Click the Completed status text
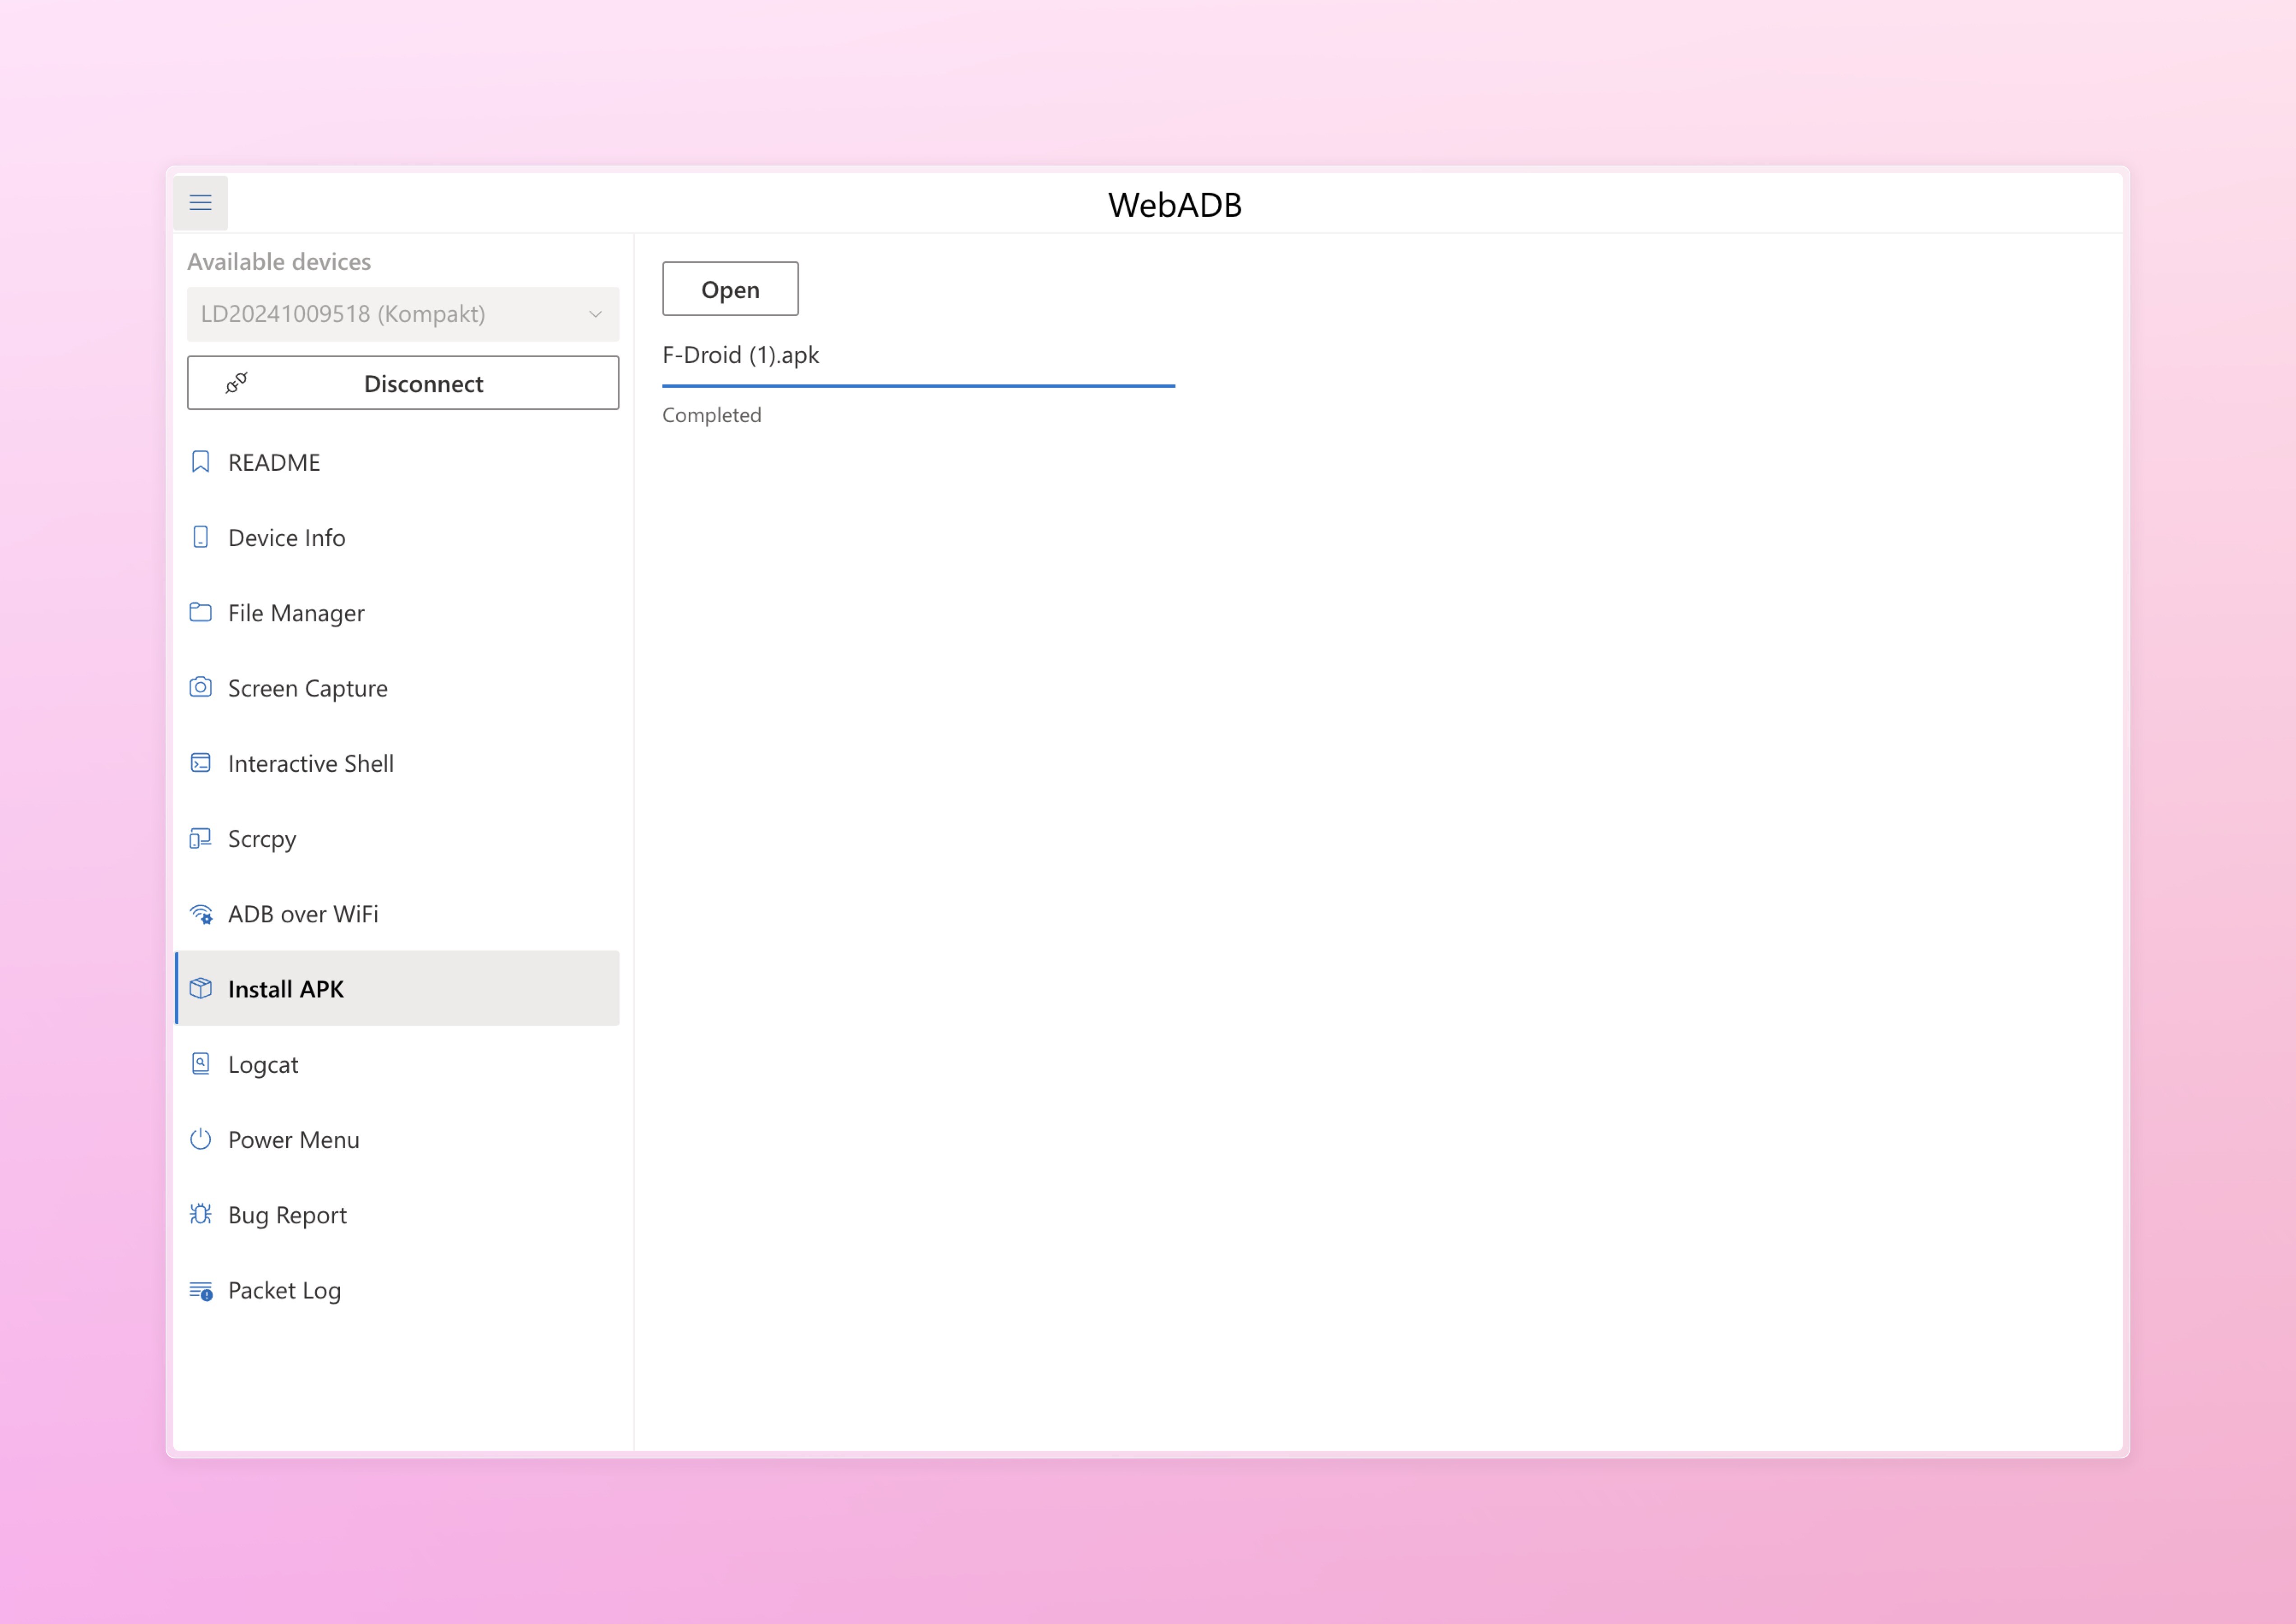Image resolution: width=2296 pixels, height=1624 pixels. point(711,415)
